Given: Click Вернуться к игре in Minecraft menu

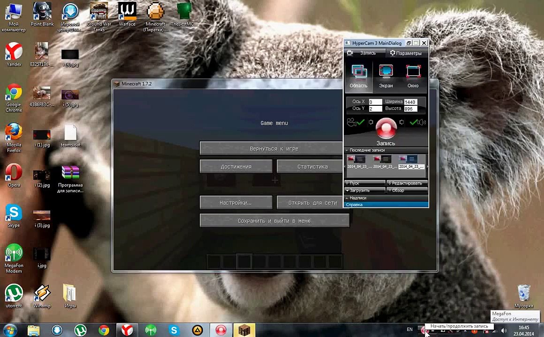Looking at the screenshot, I should [272, 148].
